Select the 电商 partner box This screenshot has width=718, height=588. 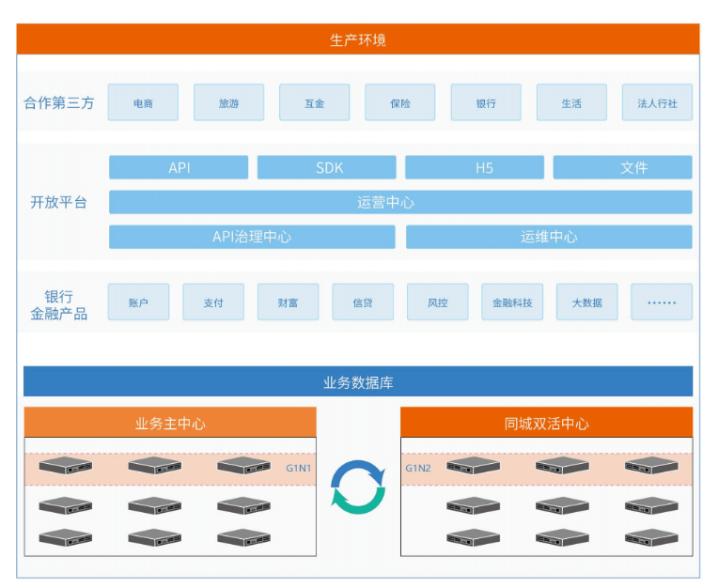(143, 103)
